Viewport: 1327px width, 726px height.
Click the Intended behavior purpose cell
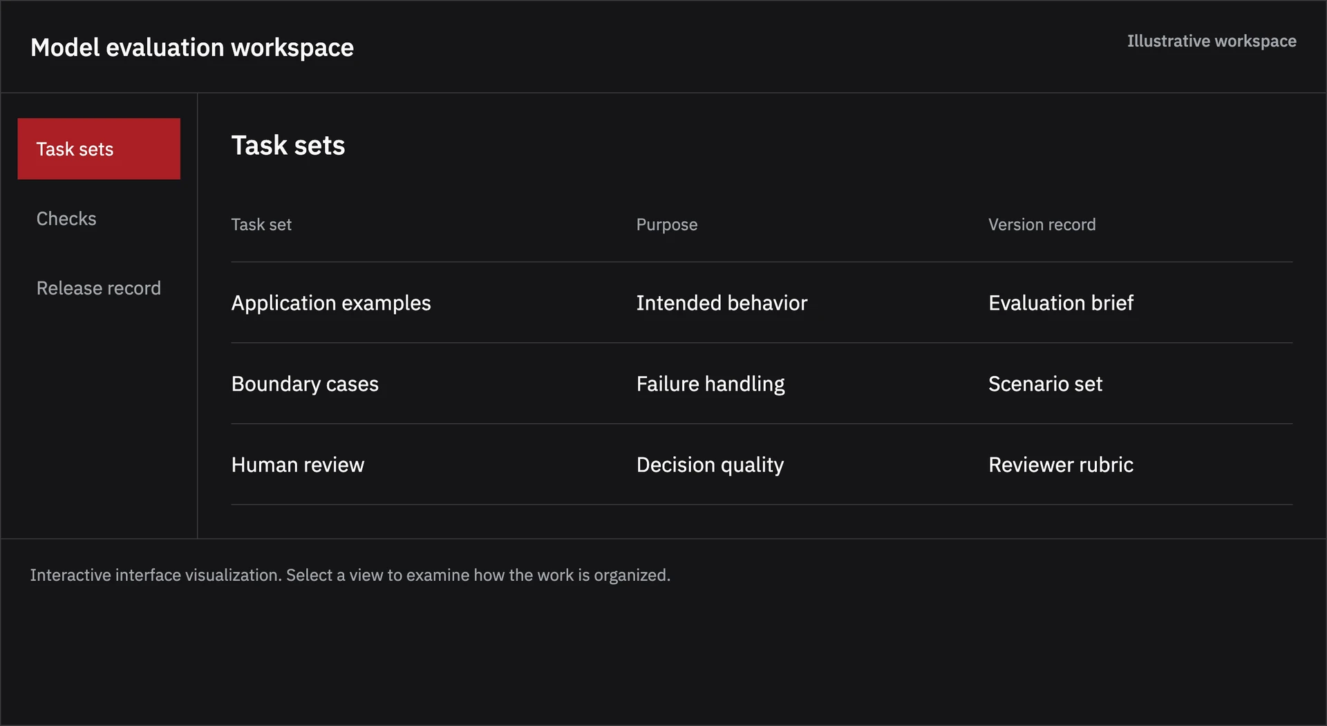[x=722, y=303]
